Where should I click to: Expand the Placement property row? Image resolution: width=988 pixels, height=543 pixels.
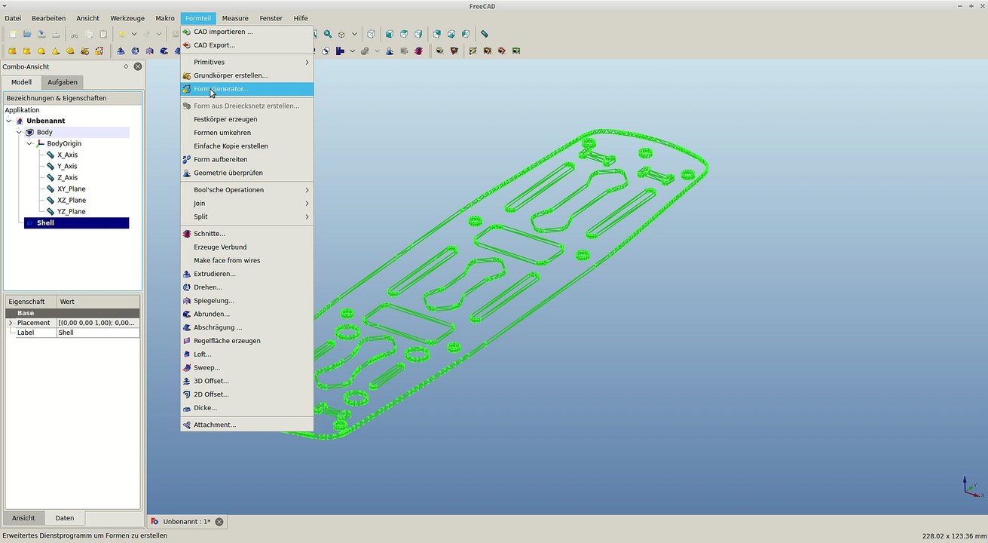point(11,323)
